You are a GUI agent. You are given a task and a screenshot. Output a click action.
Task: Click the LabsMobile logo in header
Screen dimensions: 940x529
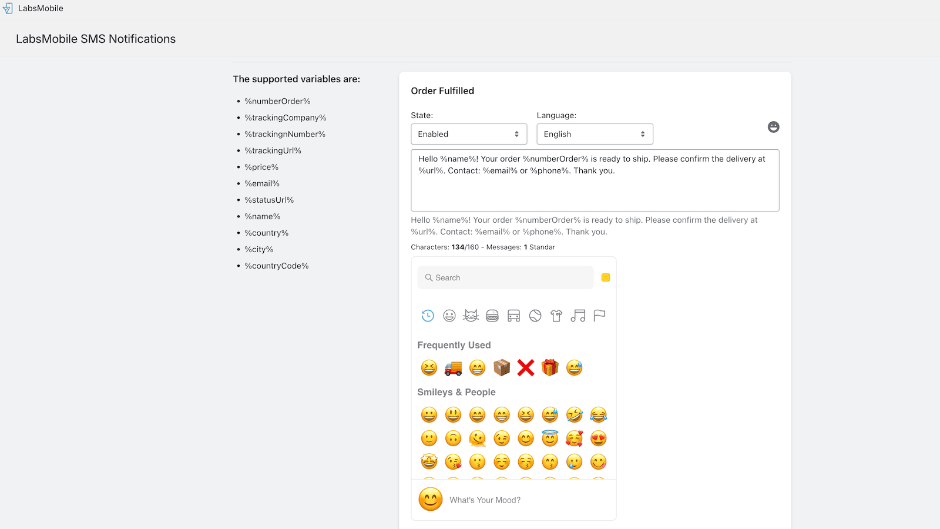pos(8,8)
